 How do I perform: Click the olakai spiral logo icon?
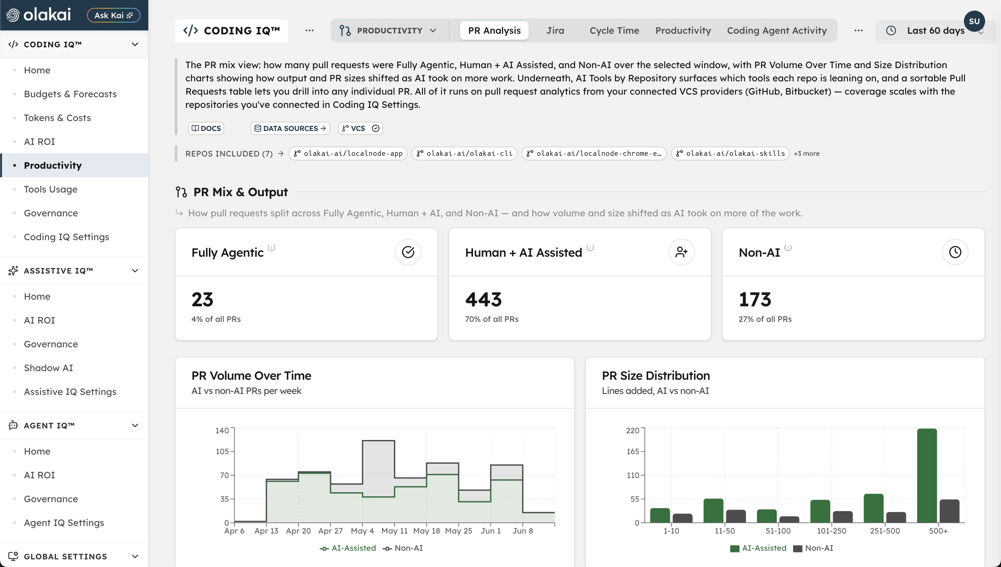13,15
